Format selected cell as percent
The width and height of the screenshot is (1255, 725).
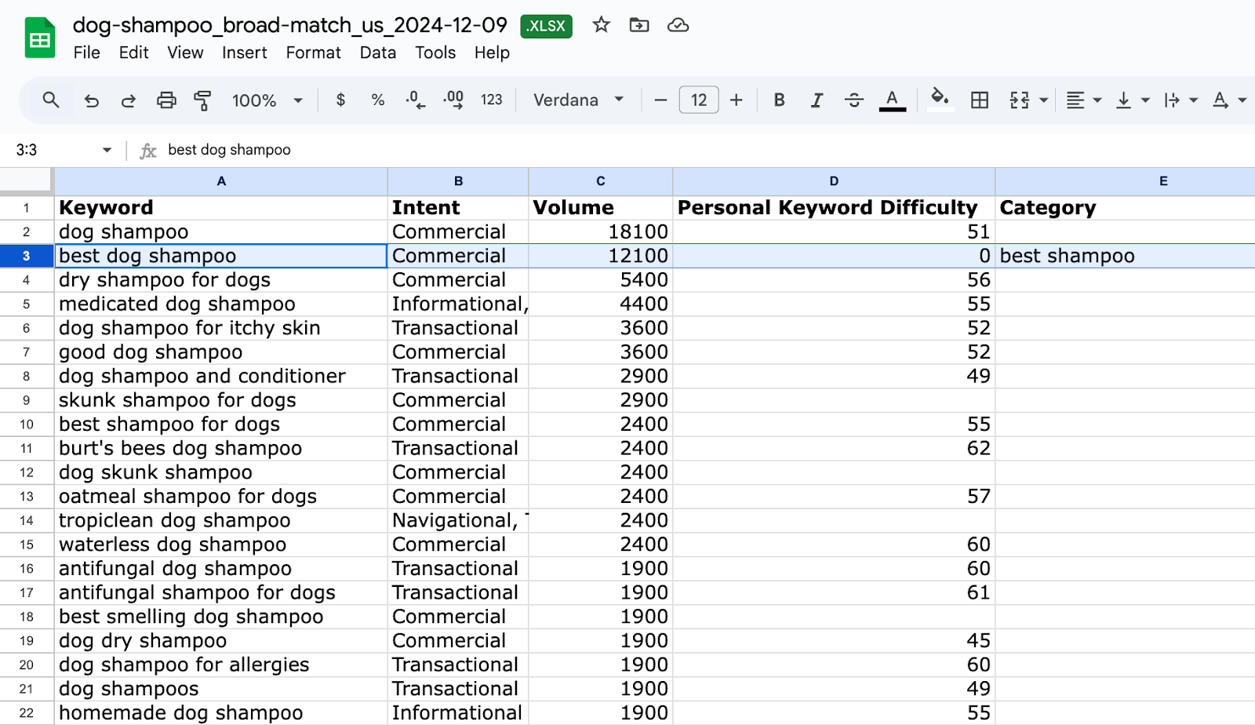(x=377, y=100)
